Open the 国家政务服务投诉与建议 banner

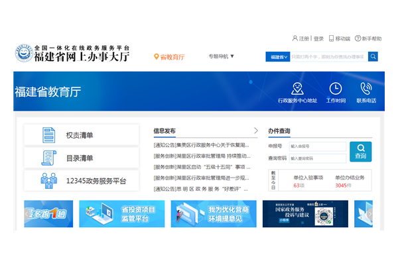tap(305, 214)
